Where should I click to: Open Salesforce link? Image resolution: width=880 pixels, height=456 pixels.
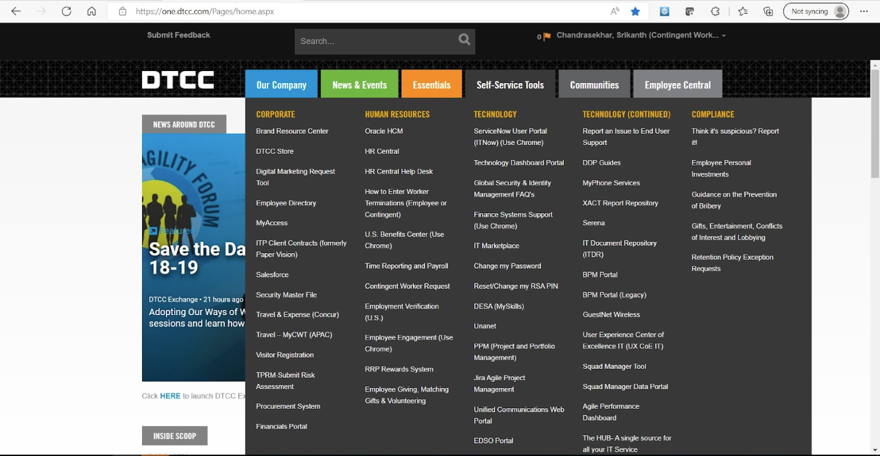pyautogui.click(x=272, y=275)
